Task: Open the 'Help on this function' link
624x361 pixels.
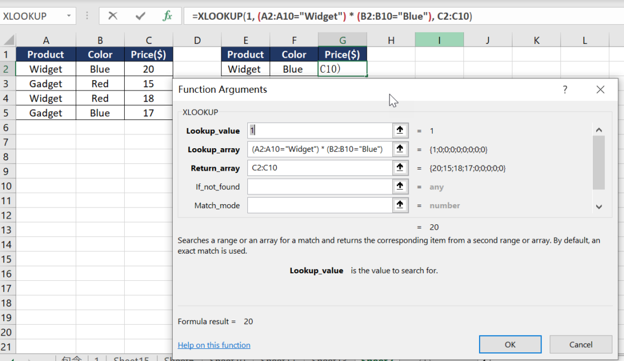Action: pos(214,345)
